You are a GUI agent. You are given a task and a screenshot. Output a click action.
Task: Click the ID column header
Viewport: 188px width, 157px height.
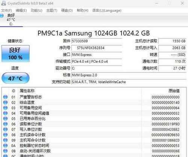pos(14,91)
